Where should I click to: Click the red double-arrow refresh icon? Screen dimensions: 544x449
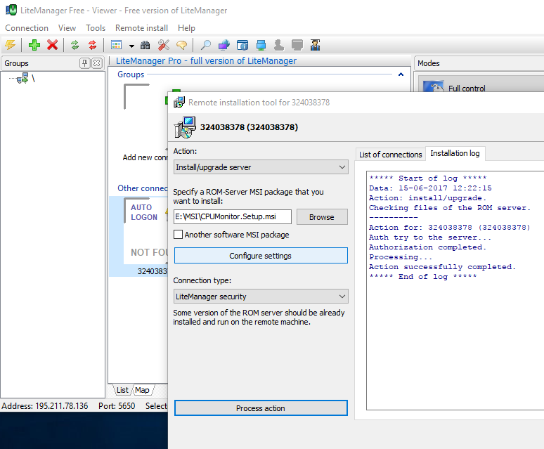pyautogui.click(x=92, y=45)
